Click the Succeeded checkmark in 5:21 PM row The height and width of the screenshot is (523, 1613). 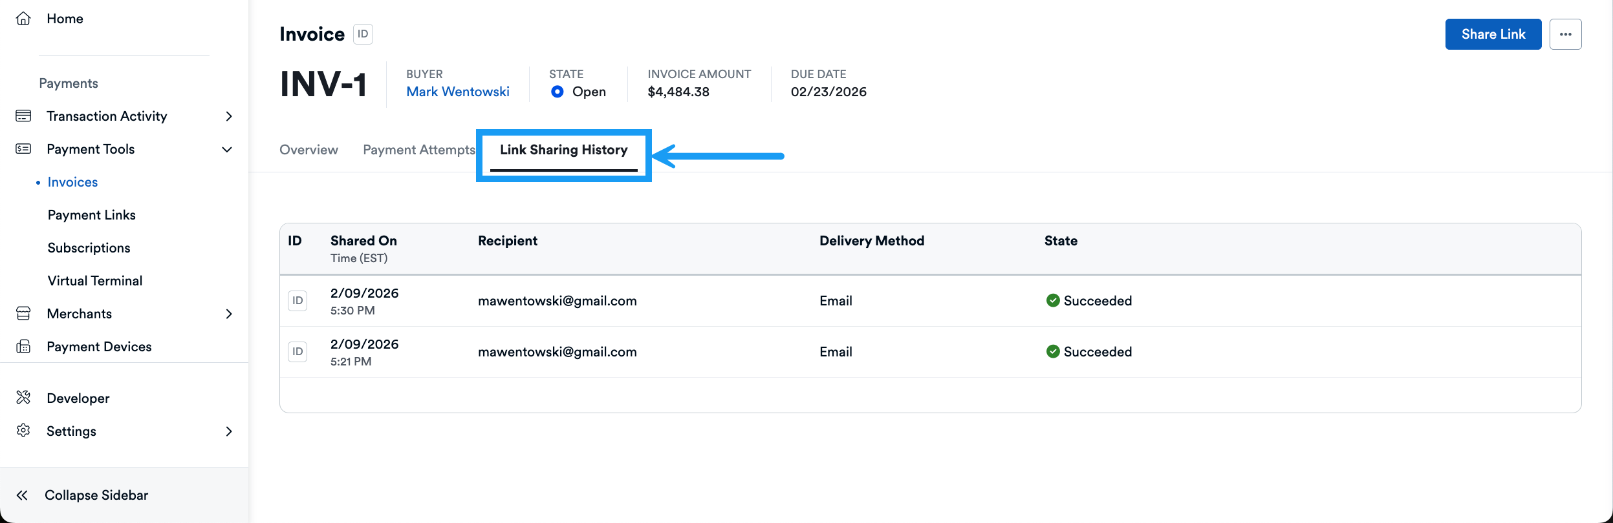tap(1053, 352)
